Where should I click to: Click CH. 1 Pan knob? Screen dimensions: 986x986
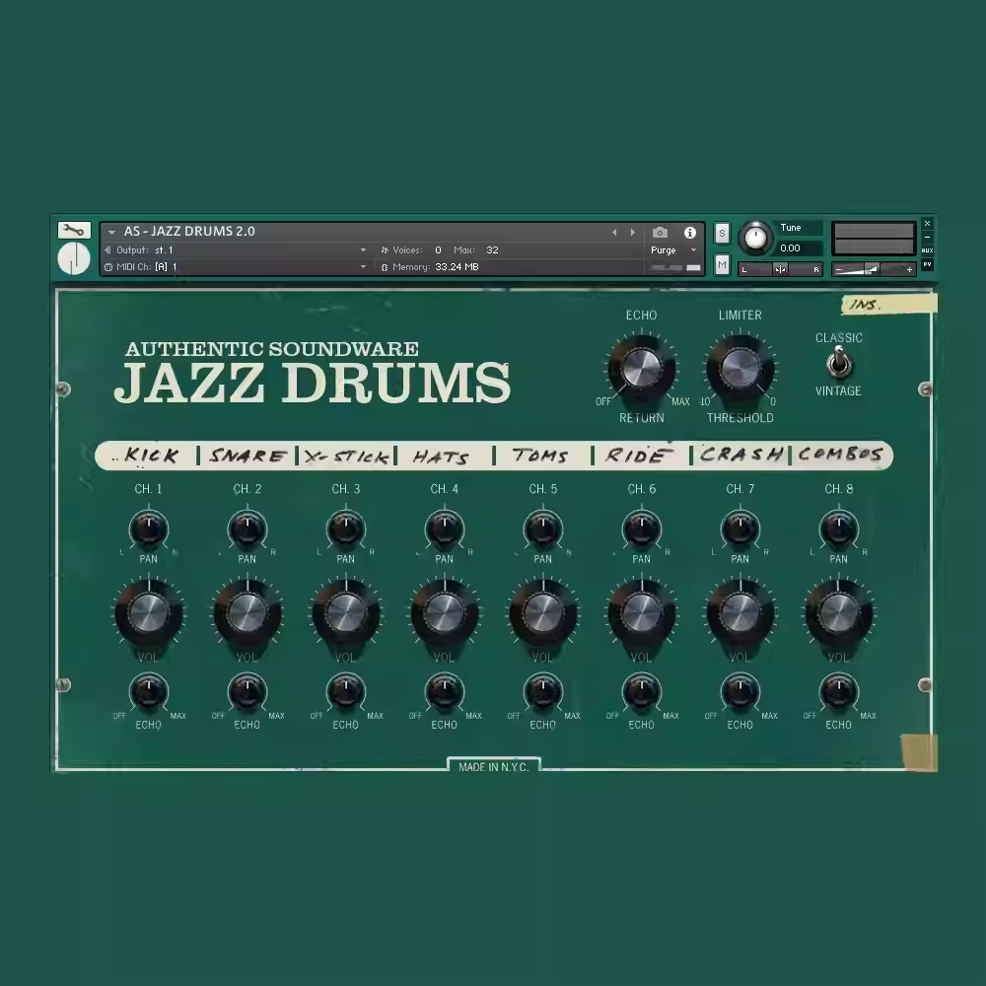point(149,528)
